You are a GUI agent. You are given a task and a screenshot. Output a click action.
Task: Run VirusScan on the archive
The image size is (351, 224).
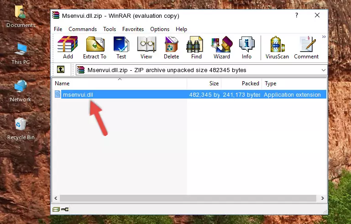pos(277,47)
